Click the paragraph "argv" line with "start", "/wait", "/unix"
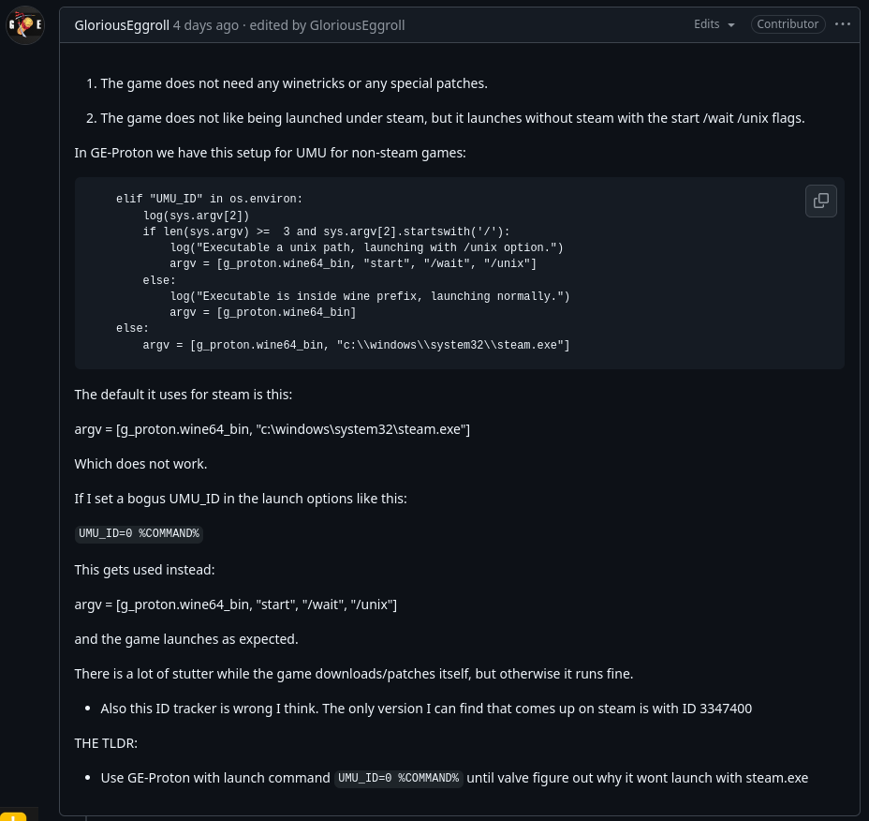This screenshot has width=869, height=821. [236, 605]
